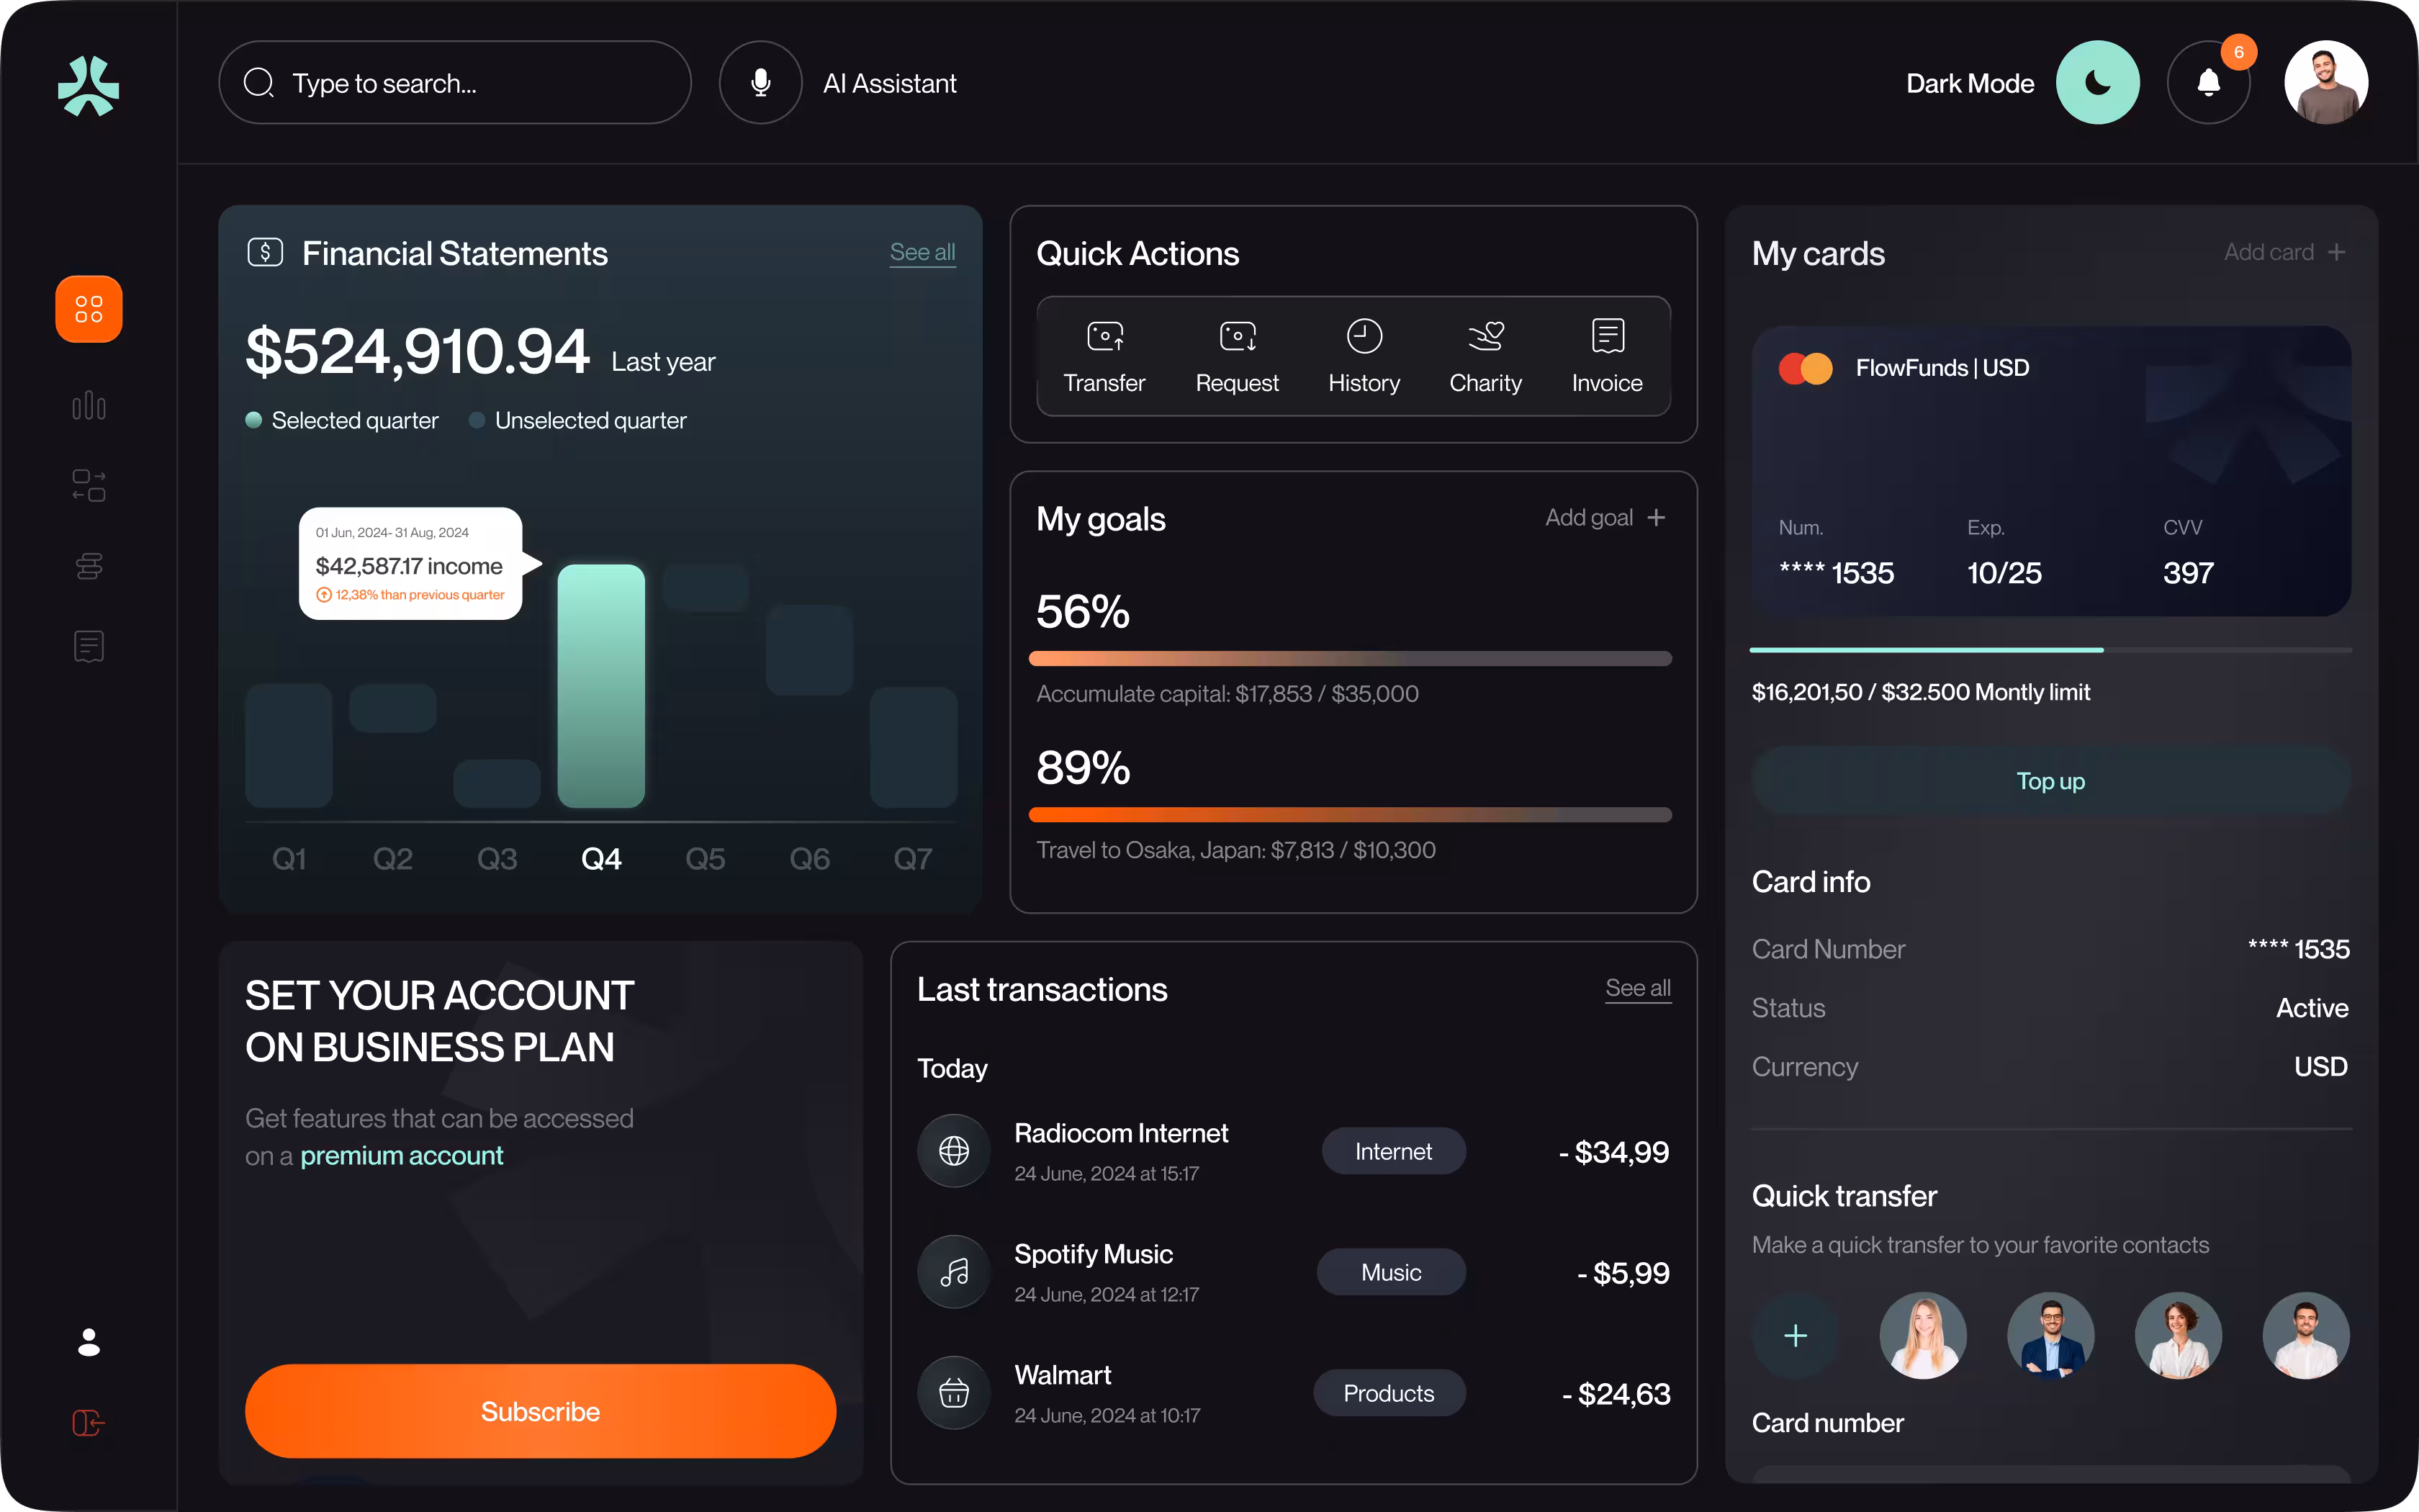Activate the AI Assistant microphone

click(x=760, y=82)
